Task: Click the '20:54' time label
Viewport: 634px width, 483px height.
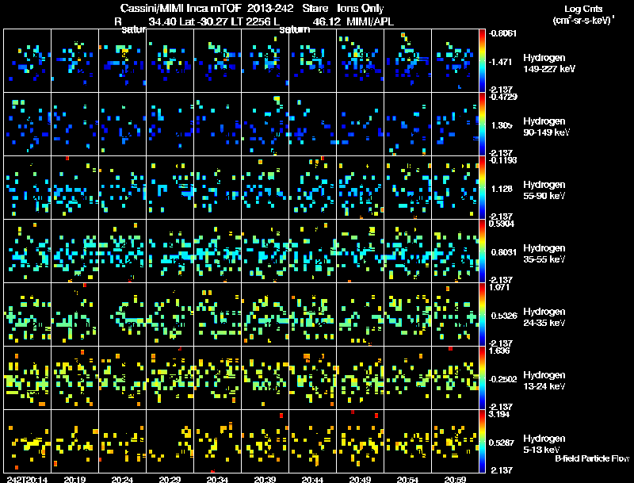Action: pyautogui.click(x=407, y=479)
